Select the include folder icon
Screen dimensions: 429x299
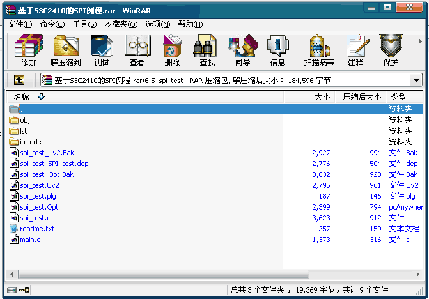pos(14,142)
